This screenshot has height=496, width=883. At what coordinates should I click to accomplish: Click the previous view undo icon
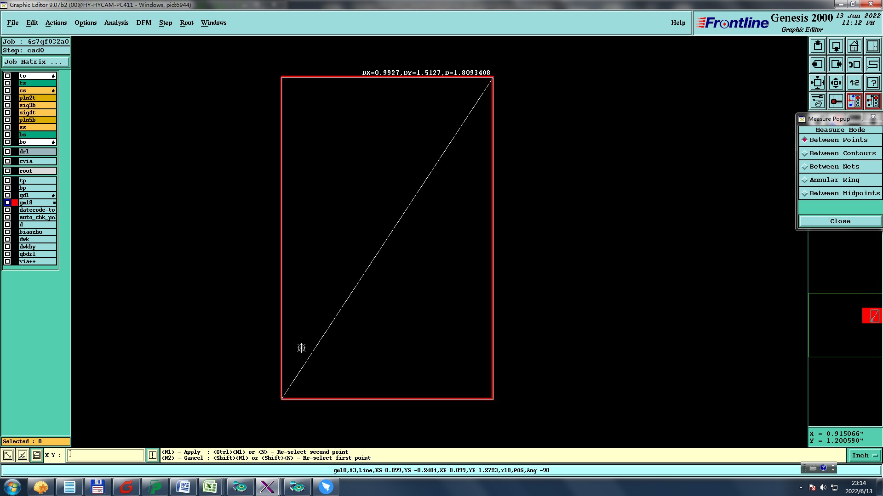tap(854, 64)
